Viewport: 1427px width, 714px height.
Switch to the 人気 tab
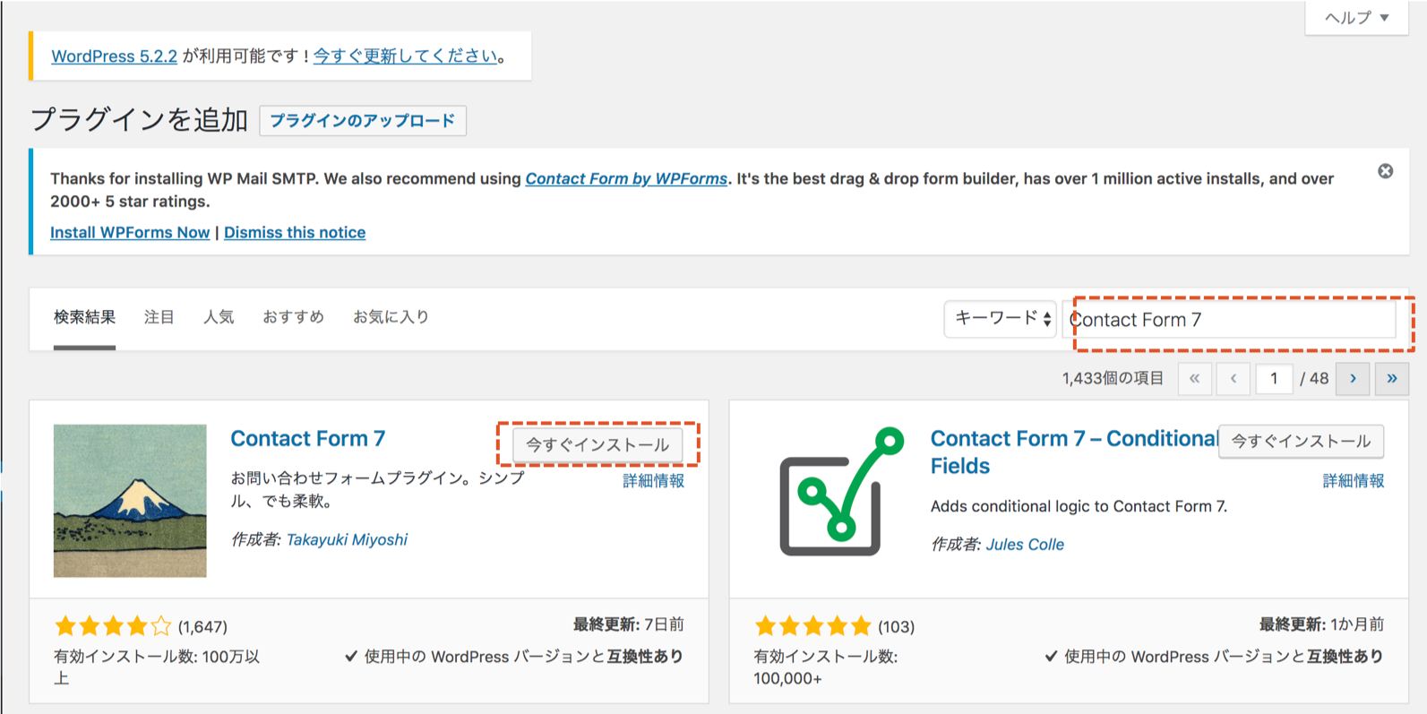[x=219, y=317]
